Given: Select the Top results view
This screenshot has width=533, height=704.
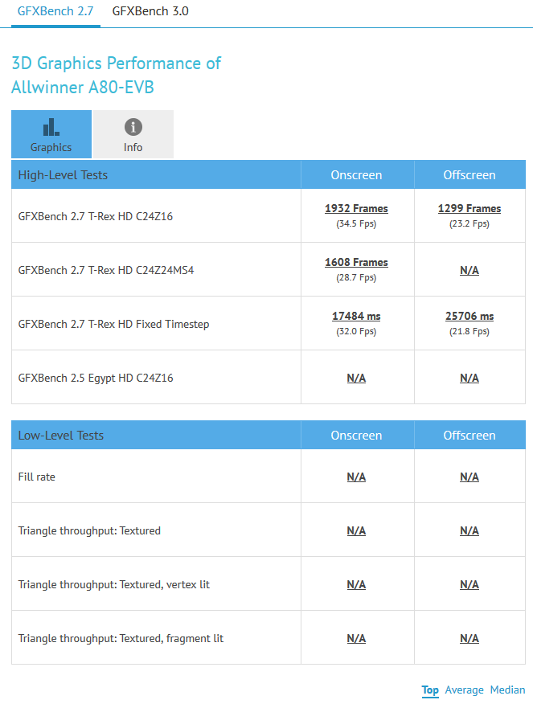Looking at the screenshot, I should 430,690.
